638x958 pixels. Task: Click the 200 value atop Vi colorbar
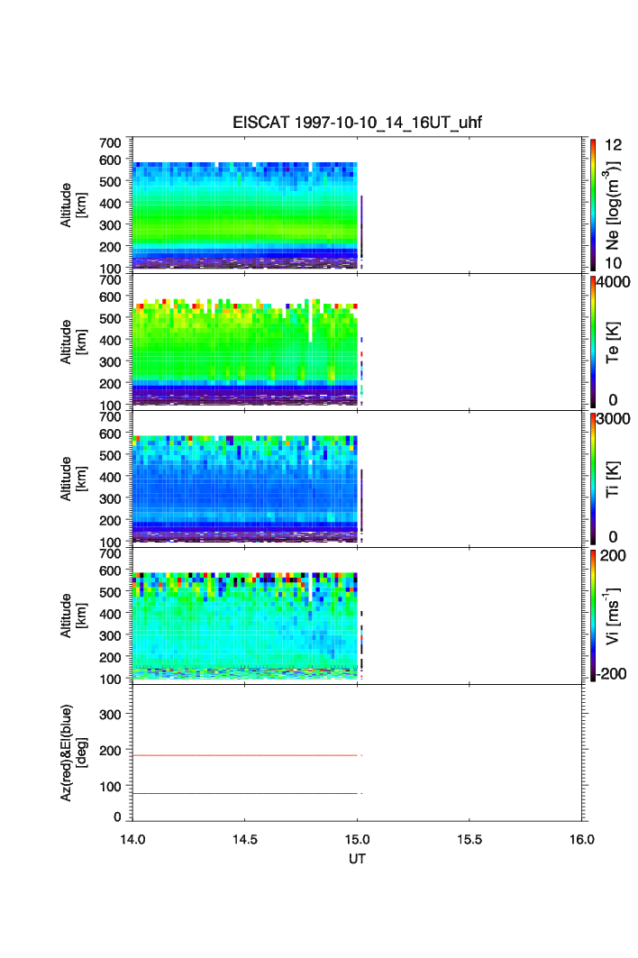click(x=613, y=555)
